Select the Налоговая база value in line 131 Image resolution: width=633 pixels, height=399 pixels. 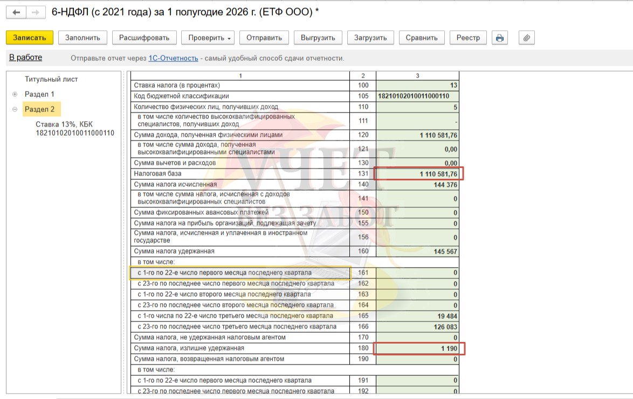point(417,174)
